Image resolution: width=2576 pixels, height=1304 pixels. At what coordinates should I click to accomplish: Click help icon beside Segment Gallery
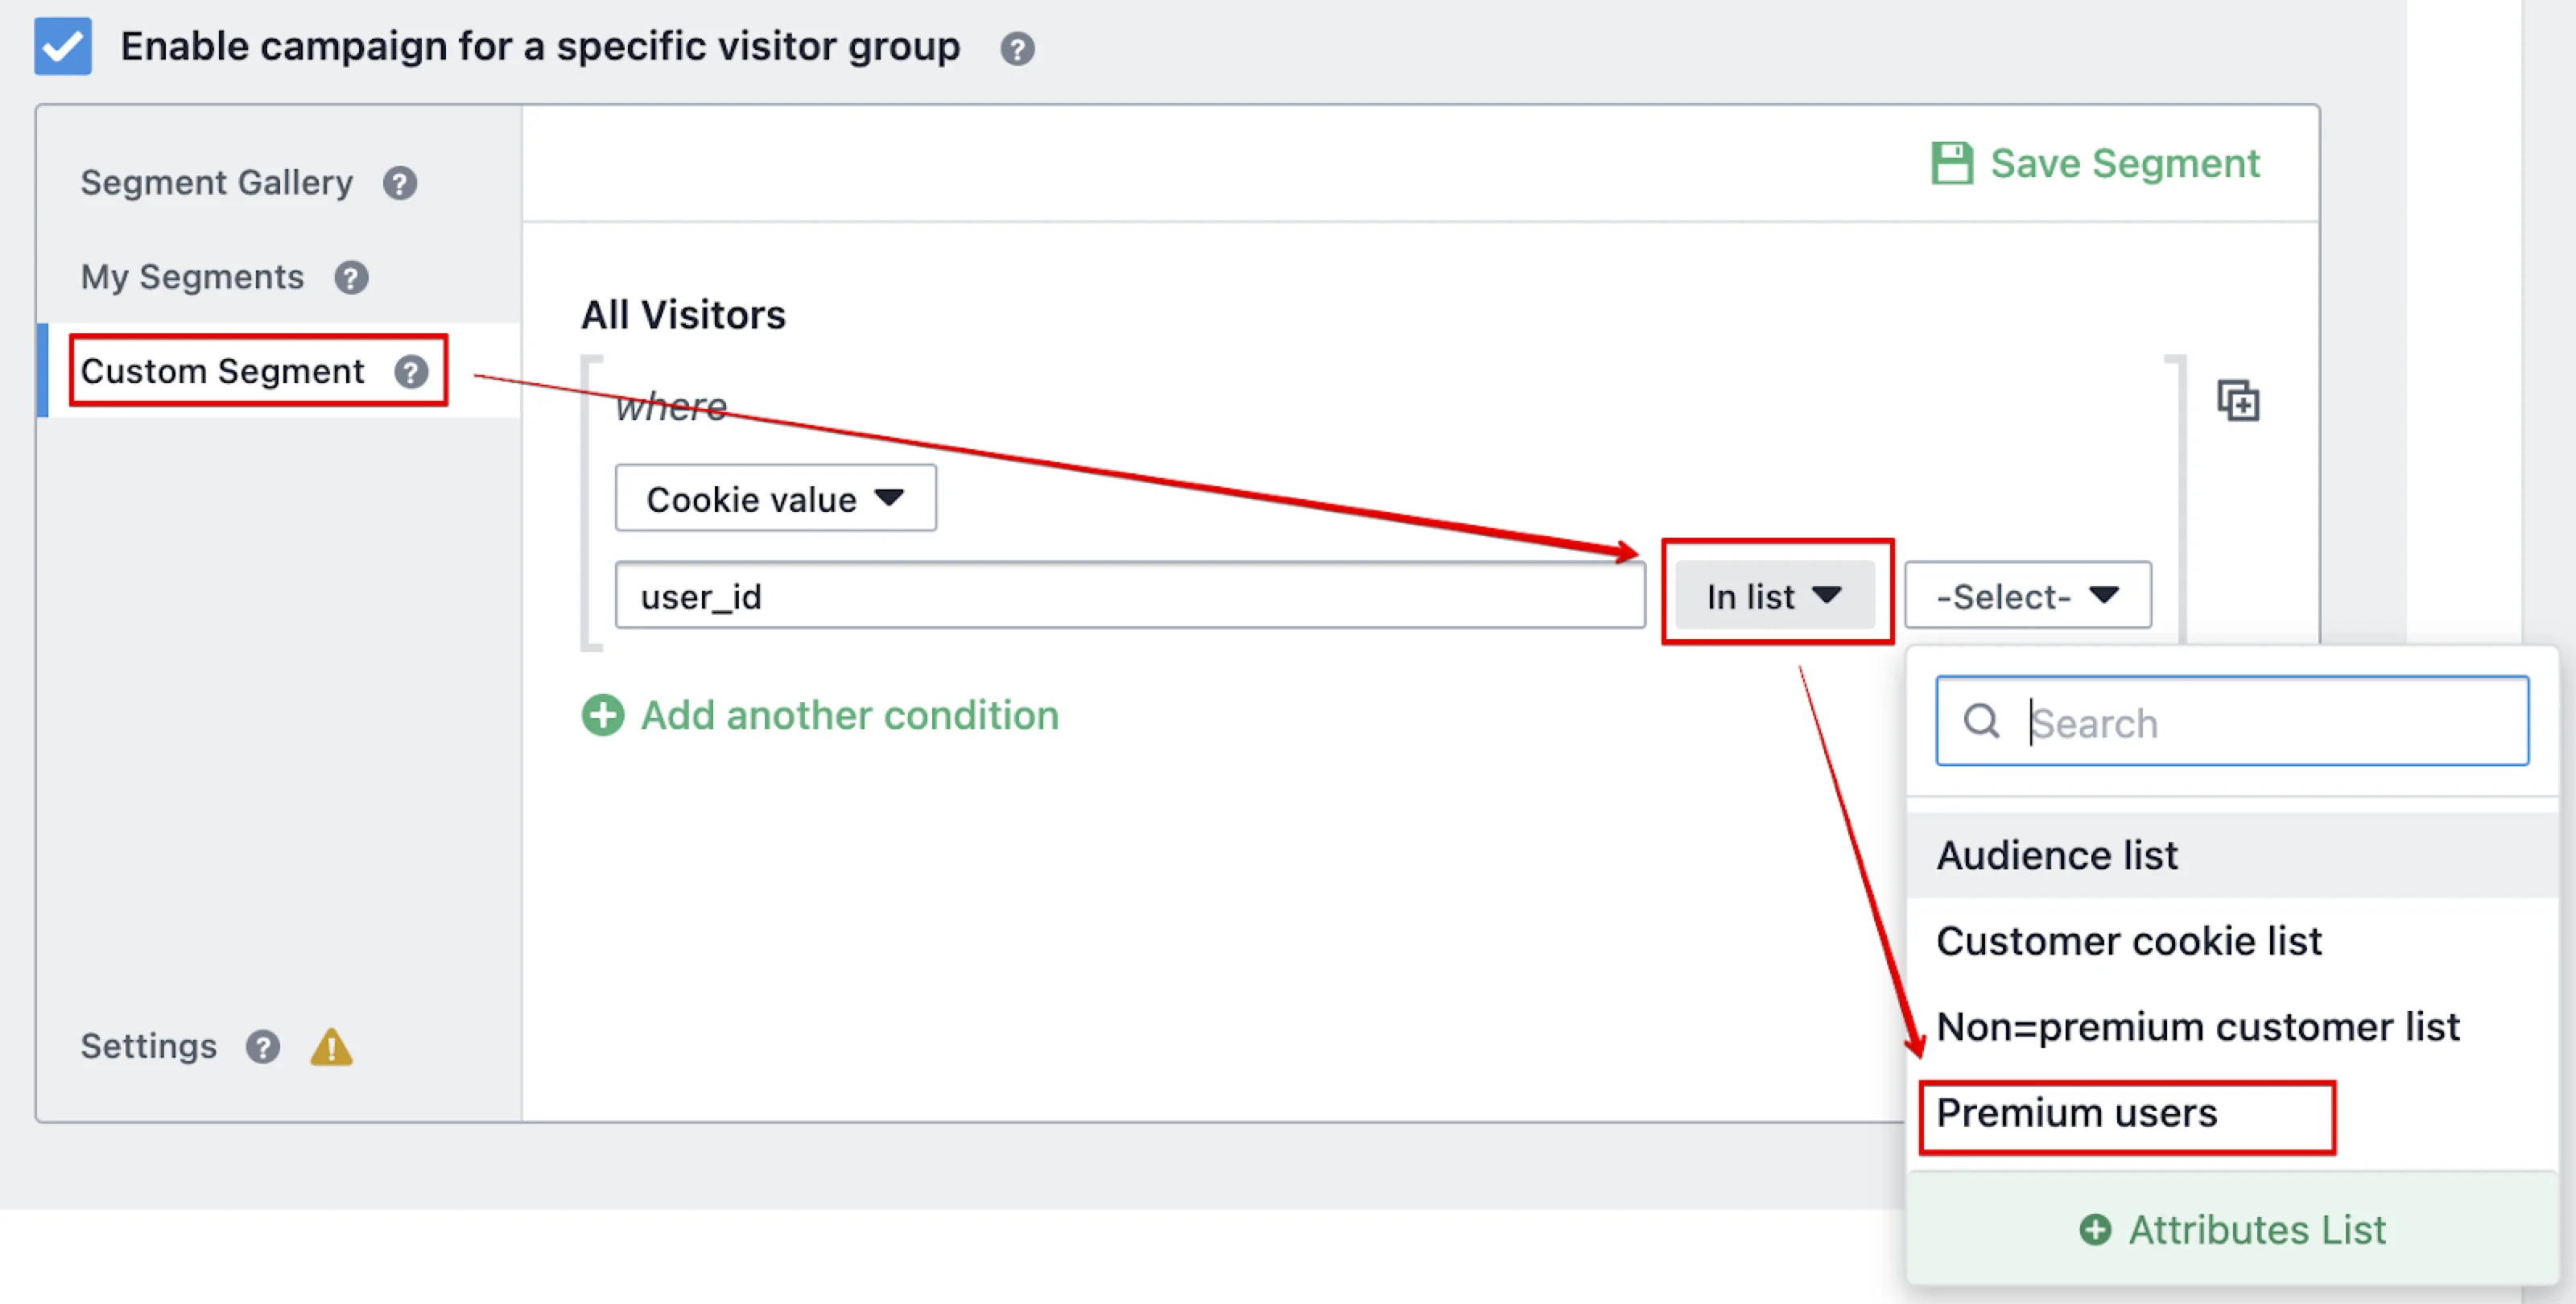pos(400,183)
